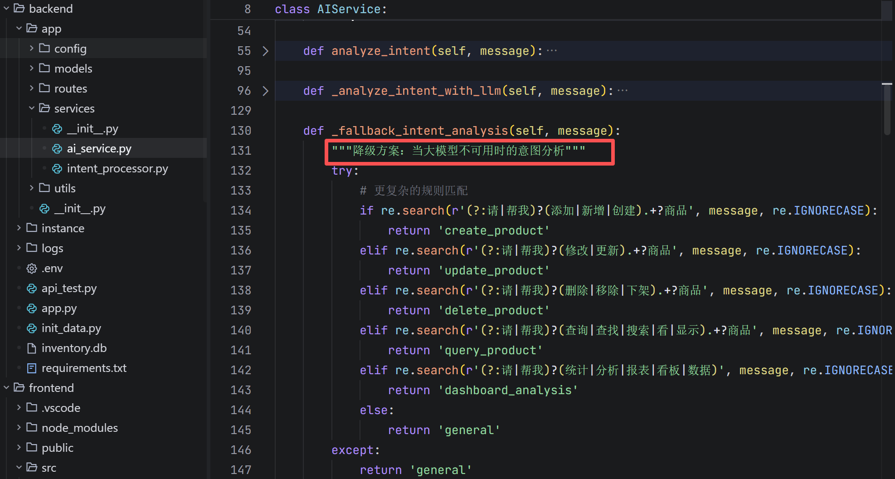Select the routes folder in explorer
Viewport: 895px width, 479px height.
(70, 88)
